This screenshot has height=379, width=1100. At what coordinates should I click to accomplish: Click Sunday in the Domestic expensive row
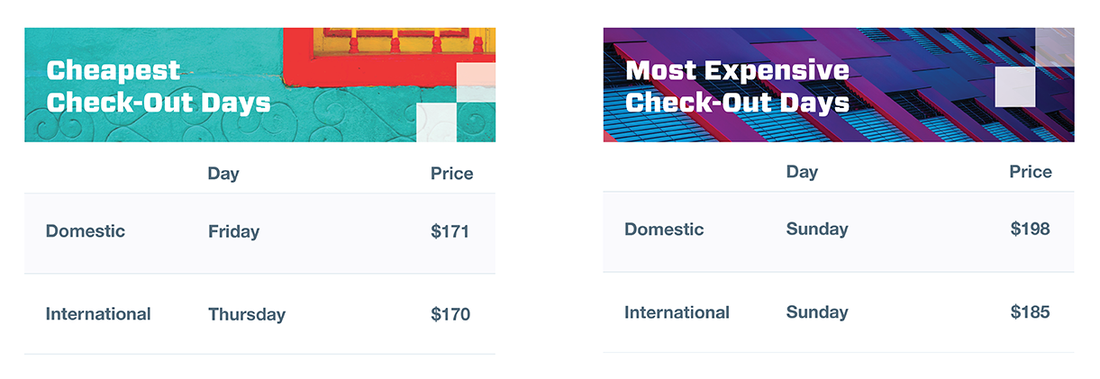point(817,229)
